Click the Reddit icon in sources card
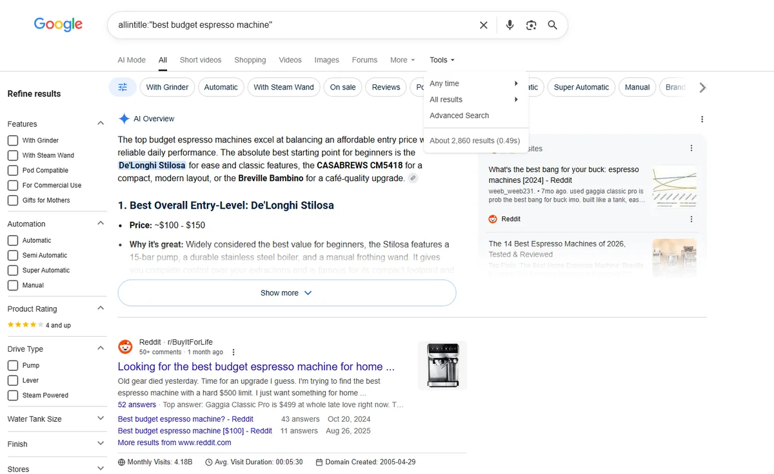The width and height of the screenshot is (774, 474). point(493,219)
